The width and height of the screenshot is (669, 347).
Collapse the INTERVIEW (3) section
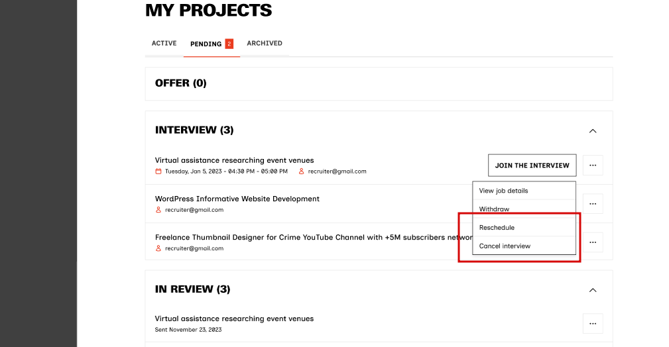(593, 130)
